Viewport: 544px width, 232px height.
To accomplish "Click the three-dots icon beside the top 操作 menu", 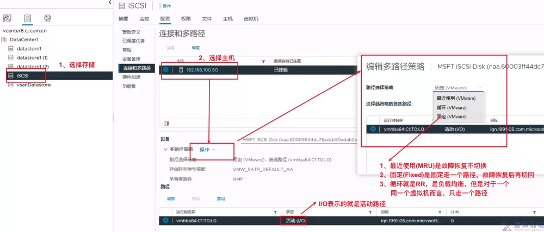I will tap(160, 6).
